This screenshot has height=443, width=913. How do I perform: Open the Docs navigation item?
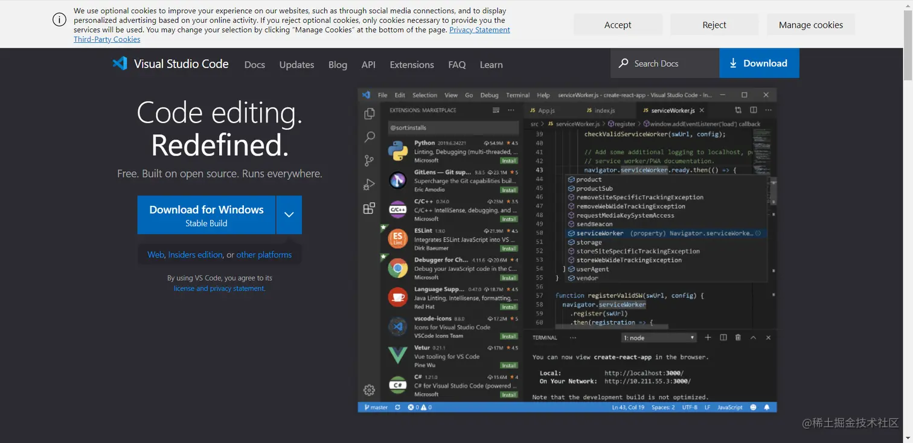click(255, 65)
